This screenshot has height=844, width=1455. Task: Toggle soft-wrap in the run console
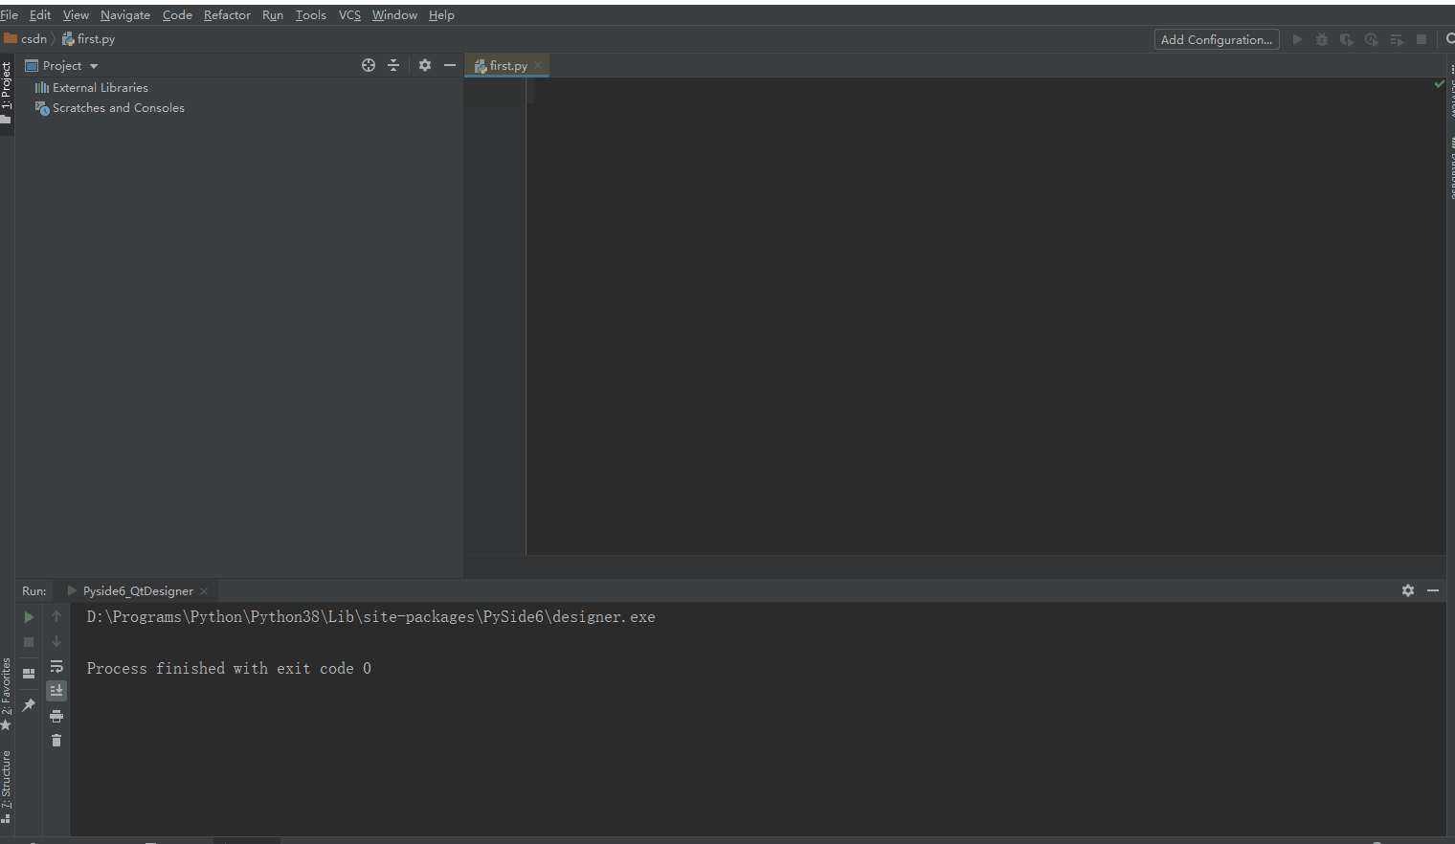(56, 667)
